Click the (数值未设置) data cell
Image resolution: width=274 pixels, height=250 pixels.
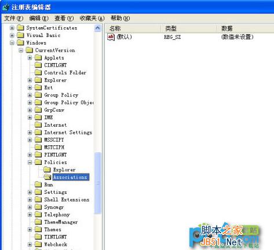click(x=238, y=37)
